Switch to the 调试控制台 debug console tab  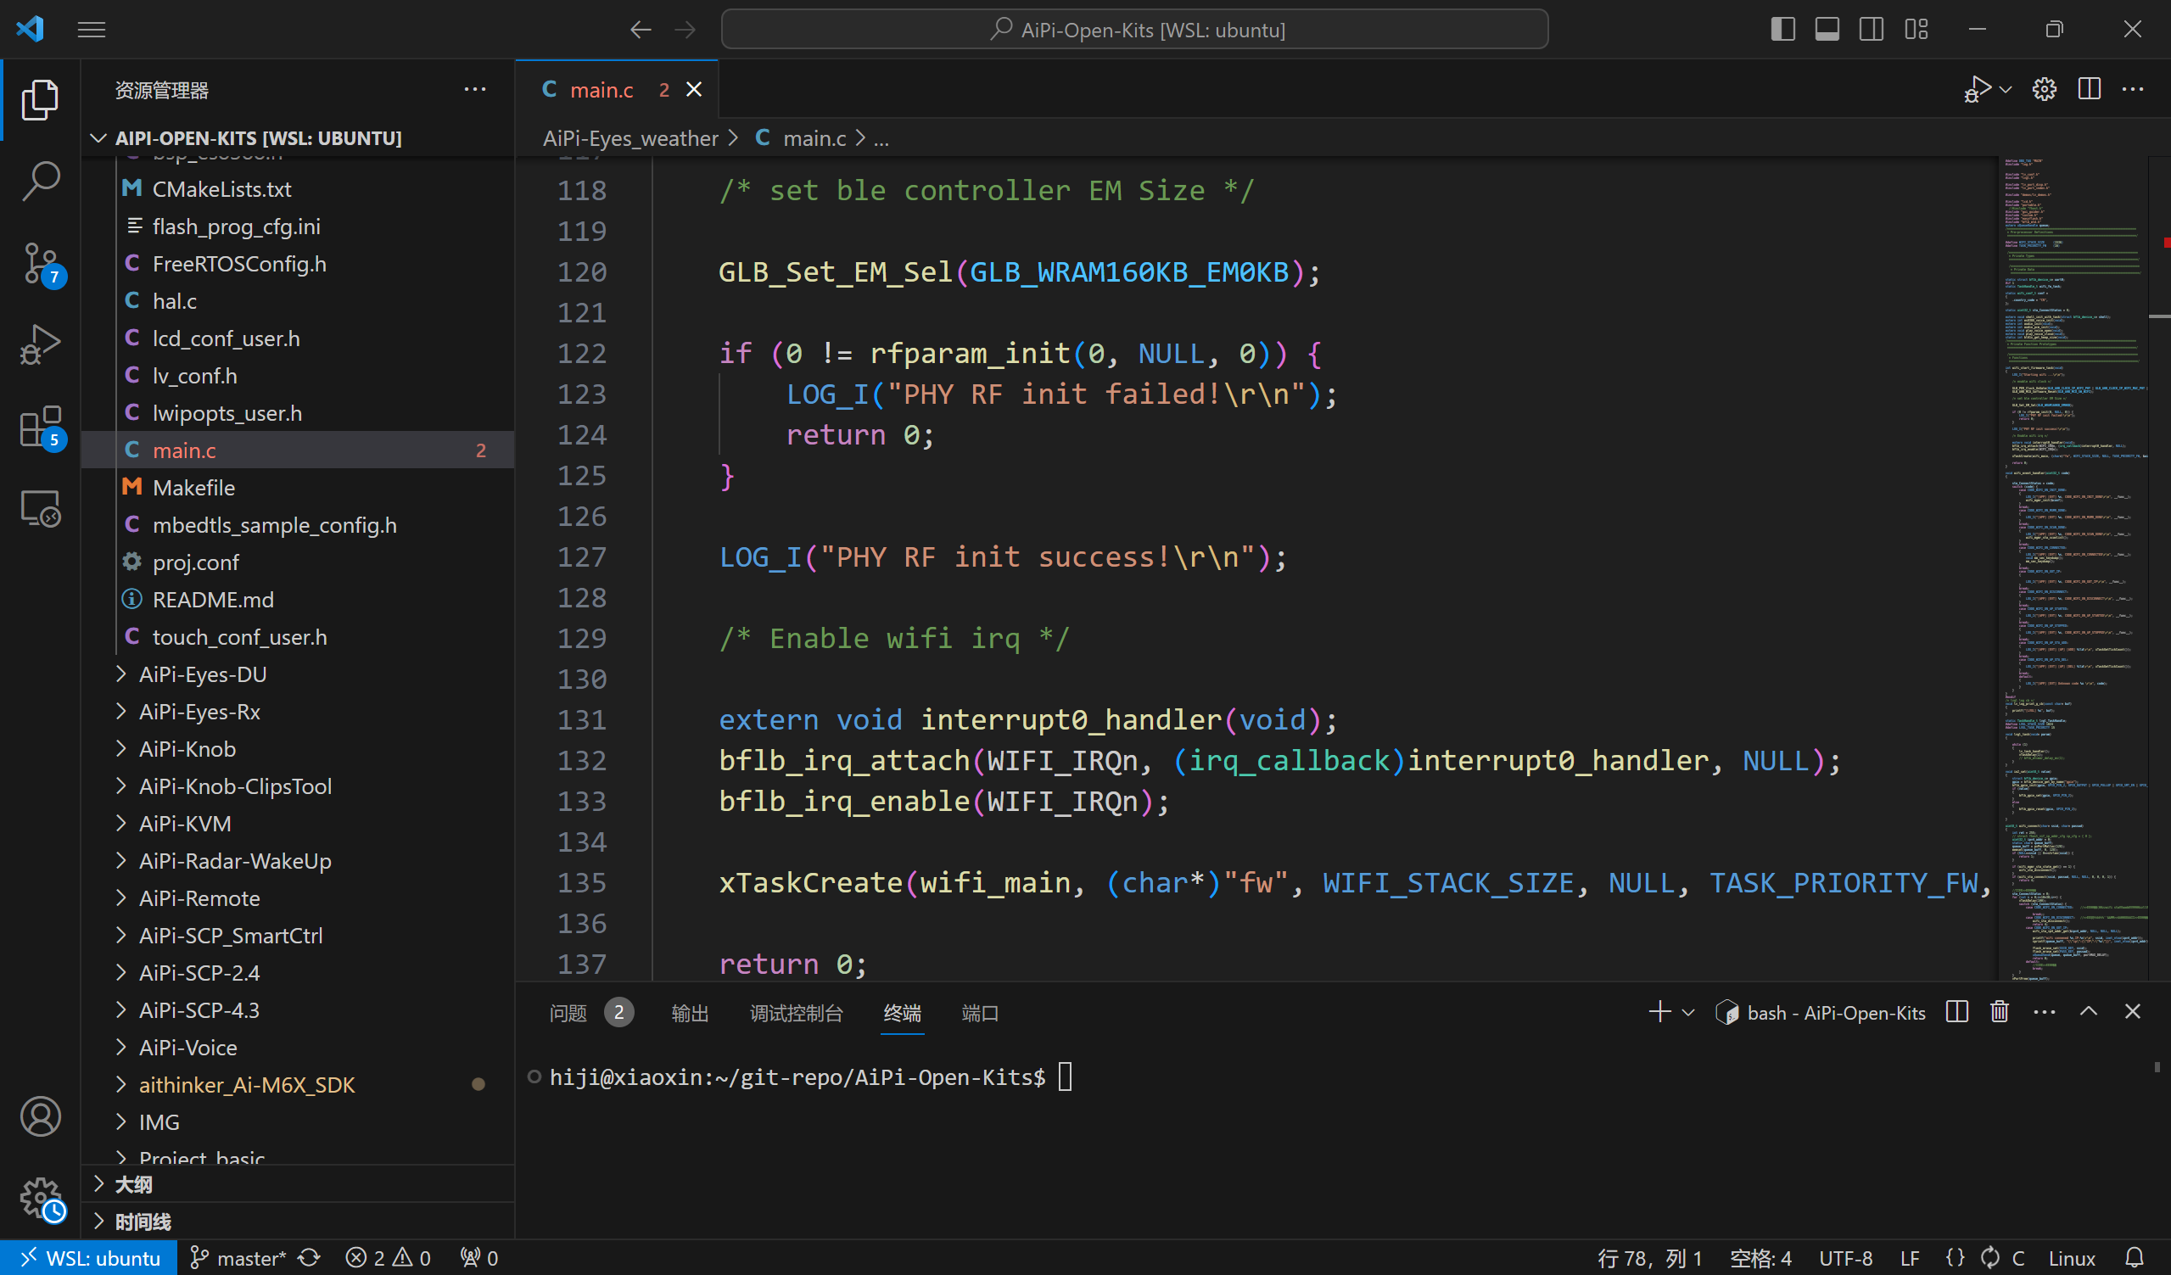point(796,1013)
